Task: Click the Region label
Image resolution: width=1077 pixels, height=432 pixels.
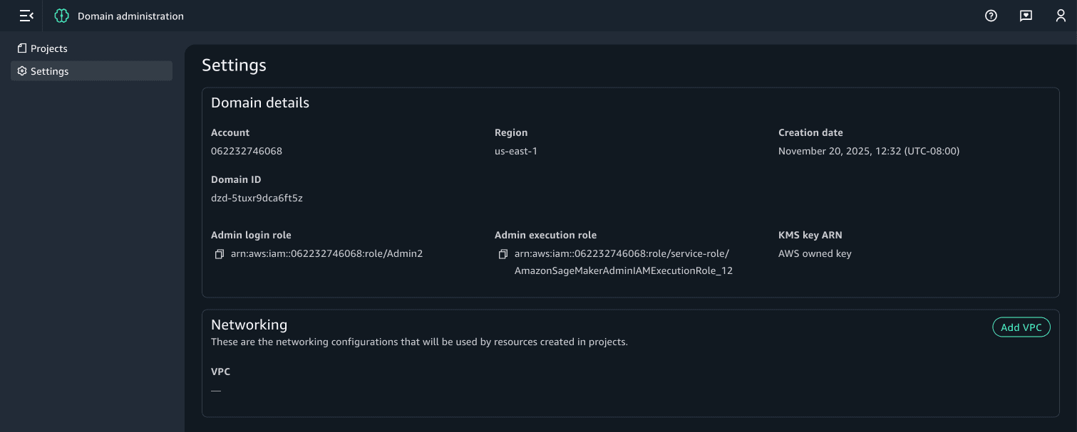Action: 511,132
